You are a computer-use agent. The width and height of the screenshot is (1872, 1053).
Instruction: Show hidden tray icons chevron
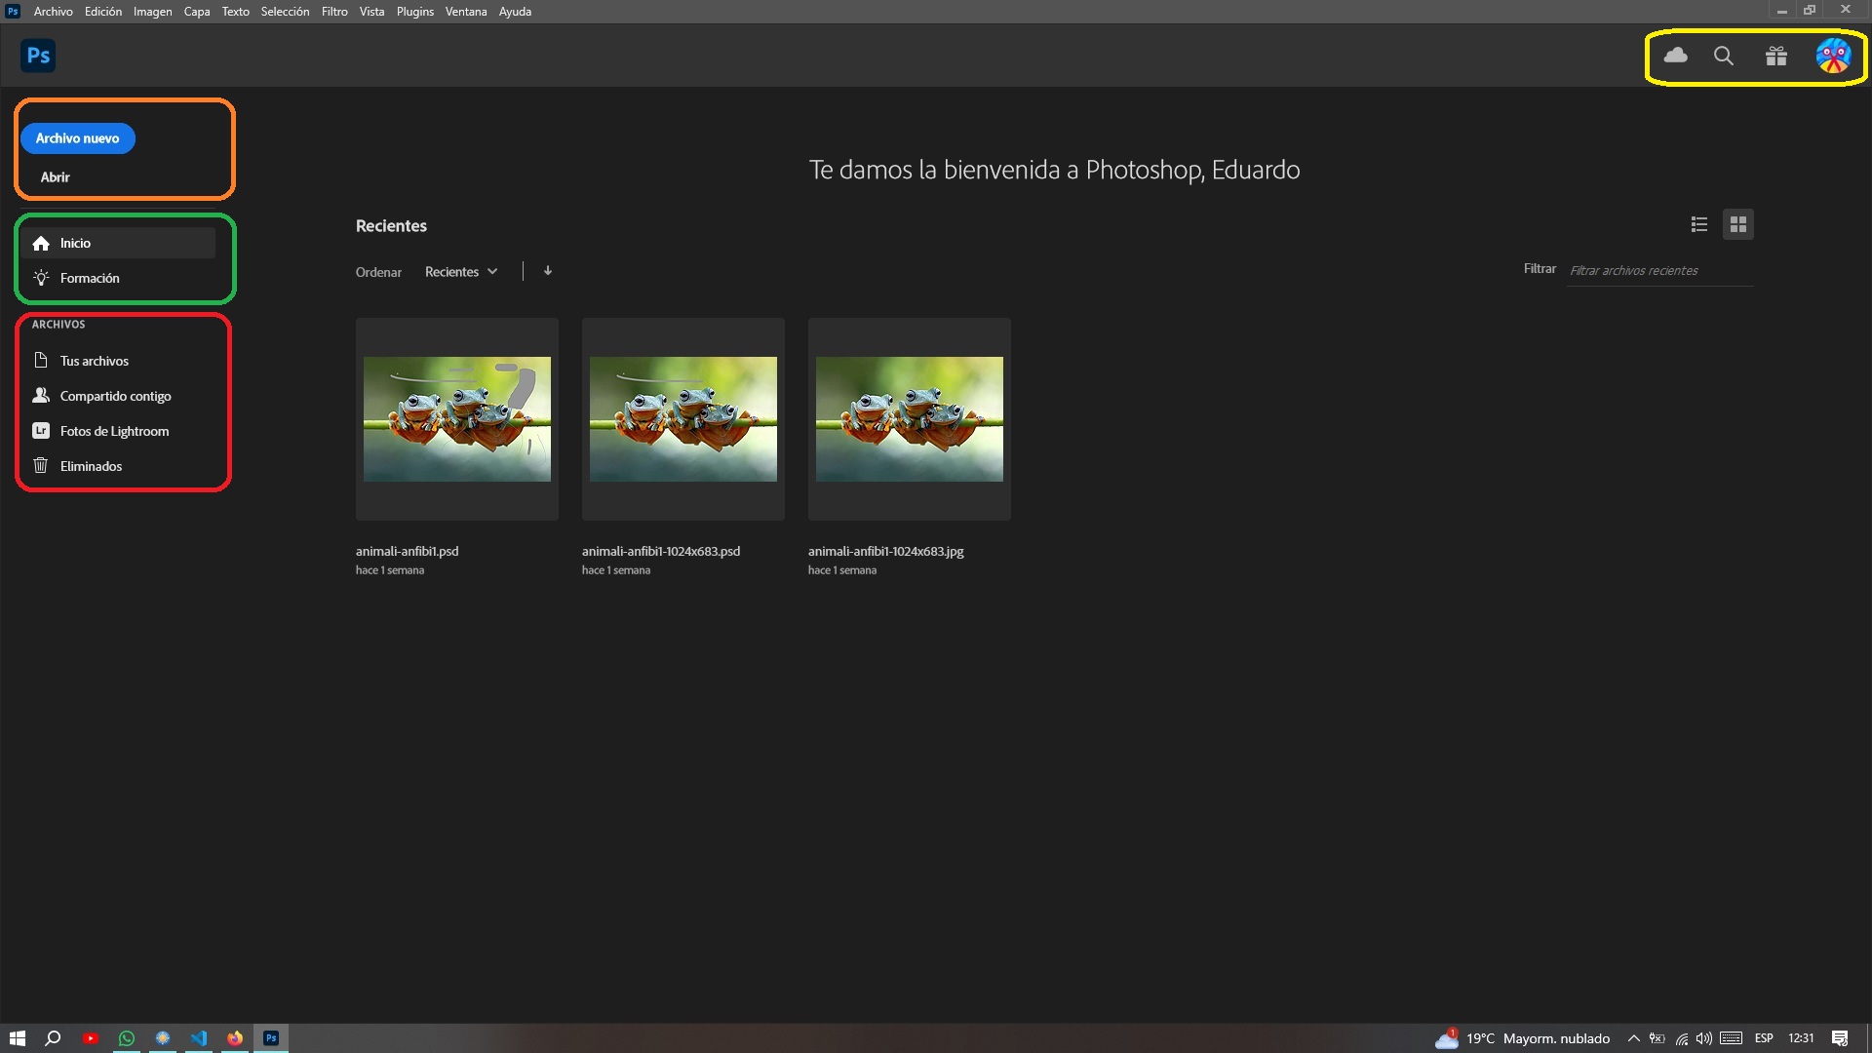pos(1633,1038)
